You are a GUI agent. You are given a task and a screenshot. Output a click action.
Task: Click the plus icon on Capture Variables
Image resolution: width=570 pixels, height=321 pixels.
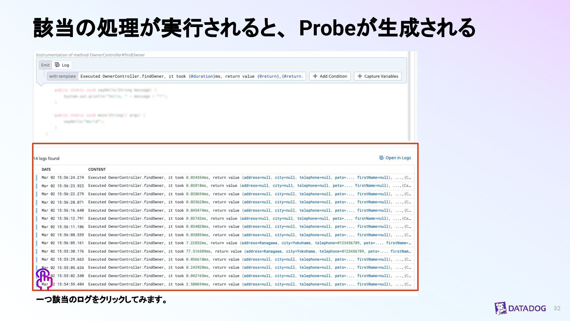[360, 76]
